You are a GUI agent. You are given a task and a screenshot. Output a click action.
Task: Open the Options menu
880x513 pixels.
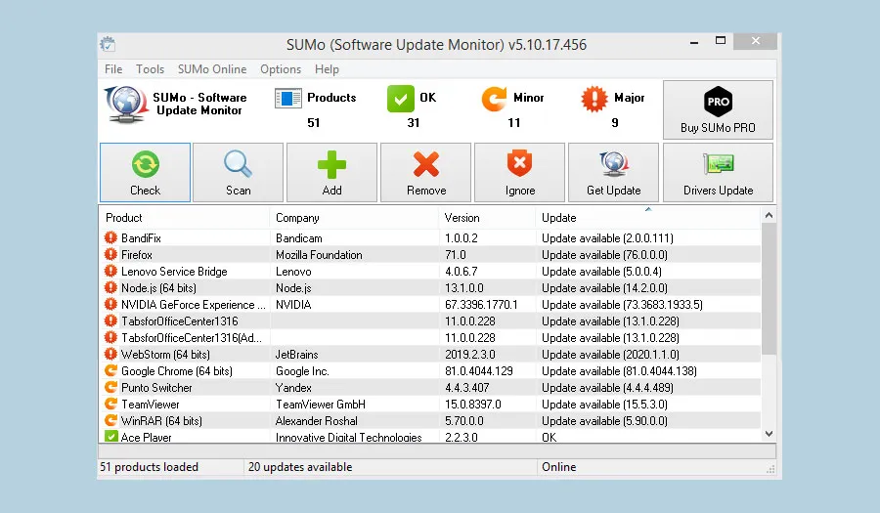pos(281,69)
